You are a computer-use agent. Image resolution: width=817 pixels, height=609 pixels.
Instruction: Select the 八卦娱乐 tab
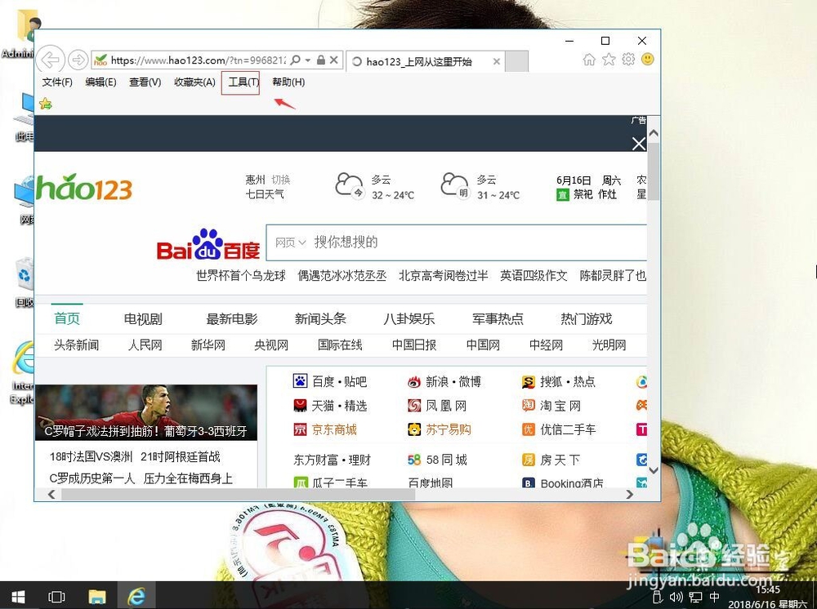409,318
